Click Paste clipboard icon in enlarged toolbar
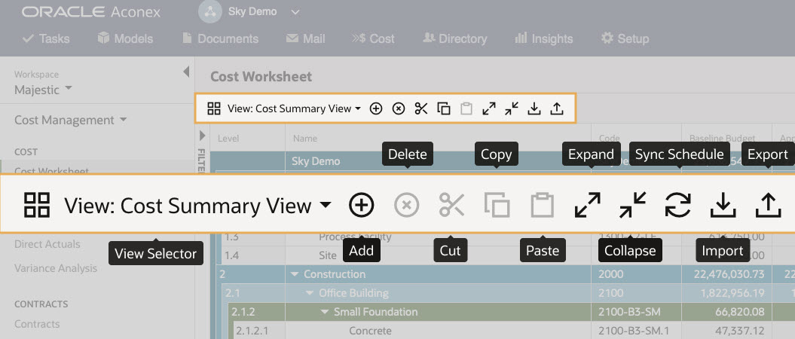Screen dimensions: 795x339 pos(542,205)
